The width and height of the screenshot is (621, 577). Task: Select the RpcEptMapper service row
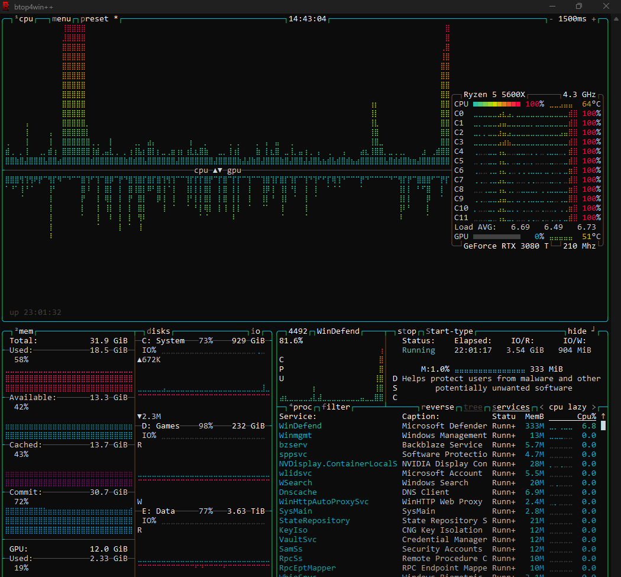(437, 568)
